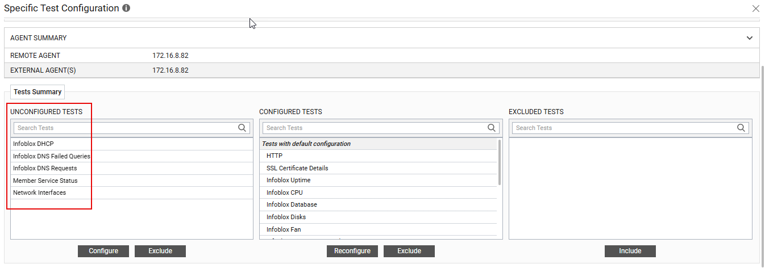Click the info icon beside Specific Test Configuration
Image resolution: width=765 pixels, height=268 pixels.
[126, 9]
